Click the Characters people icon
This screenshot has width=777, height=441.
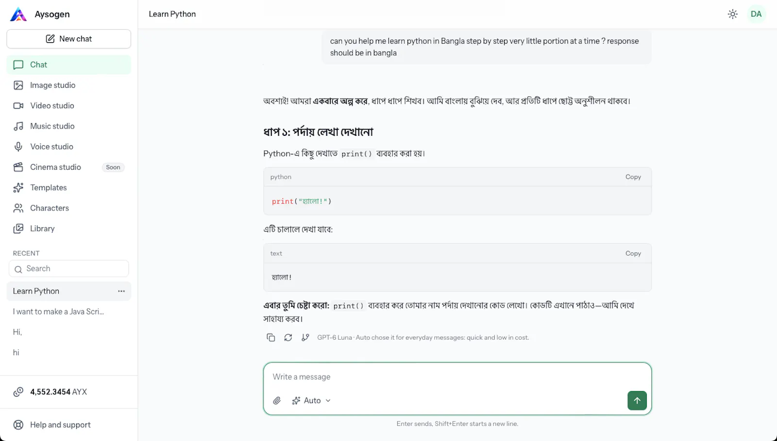(18, 208)
